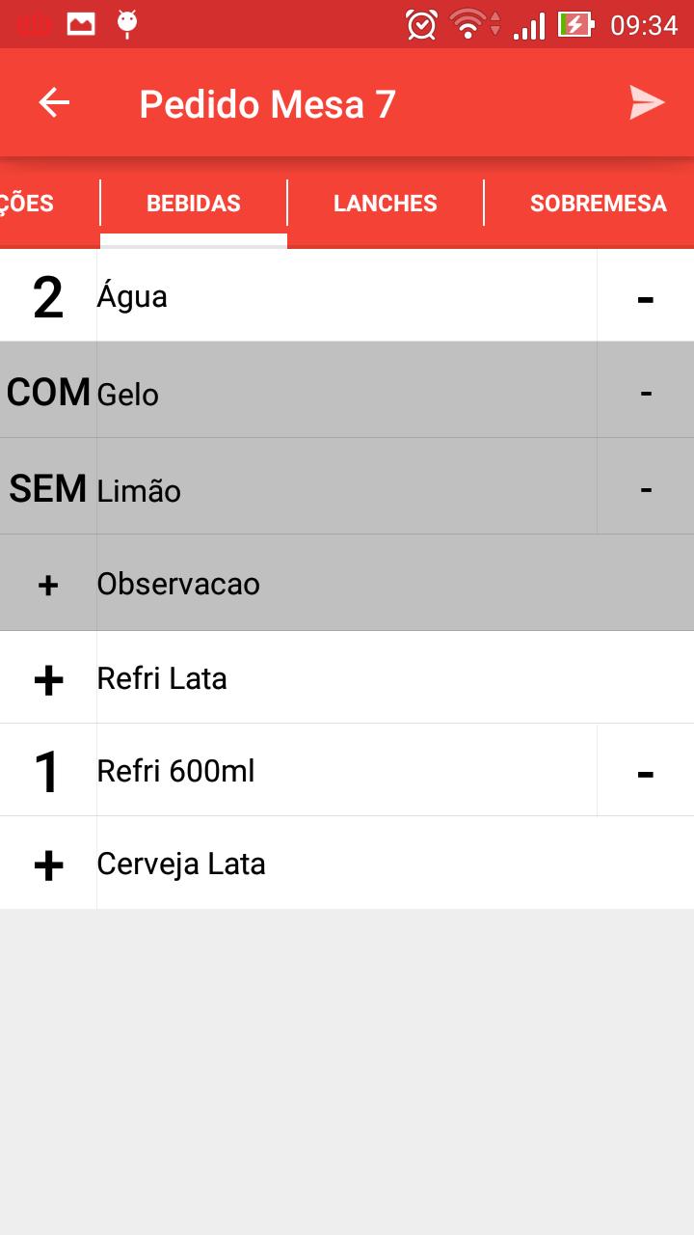The height and width of the screenshot is (1235, 694).
Task: Toggle SEM state on Limão
Action: 48,488
